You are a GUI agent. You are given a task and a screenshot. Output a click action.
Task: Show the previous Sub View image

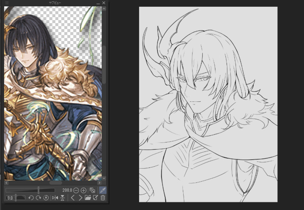[x=73, y=197]
